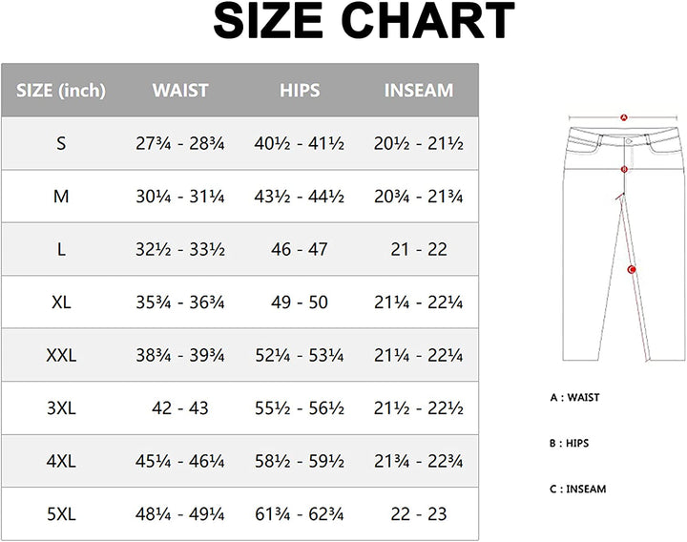Image resolution: width=687 pixels, height=542 pixels.
Task: Click the red B marker on pants diagram
Action: tap(623, 169)
